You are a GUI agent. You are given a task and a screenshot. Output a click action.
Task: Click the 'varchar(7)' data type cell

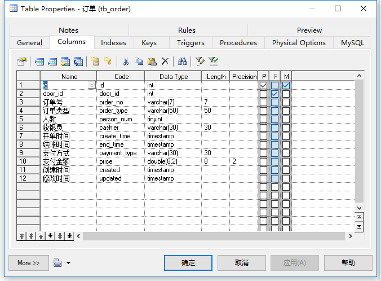pos(173,102)
